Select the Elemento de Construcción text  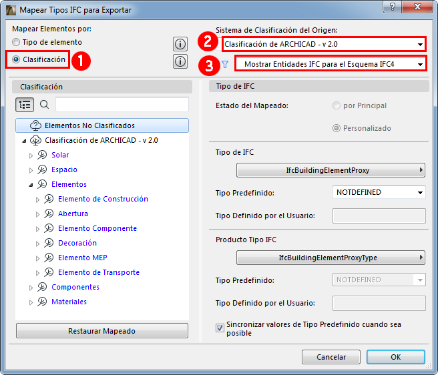pos(103,199)
